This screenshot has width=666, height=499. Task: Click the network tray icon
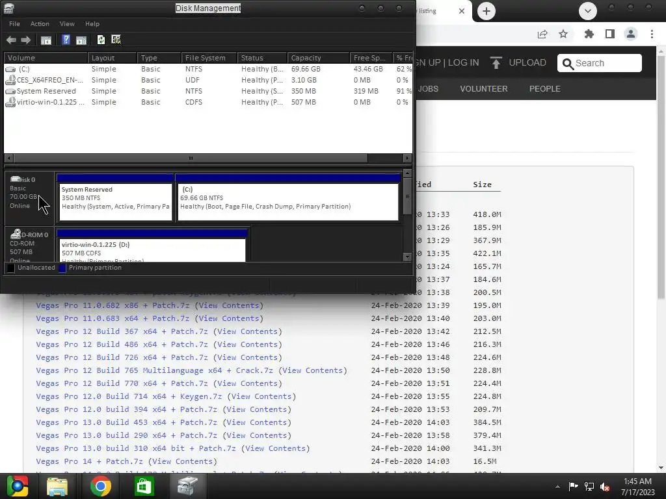(589, 486)
